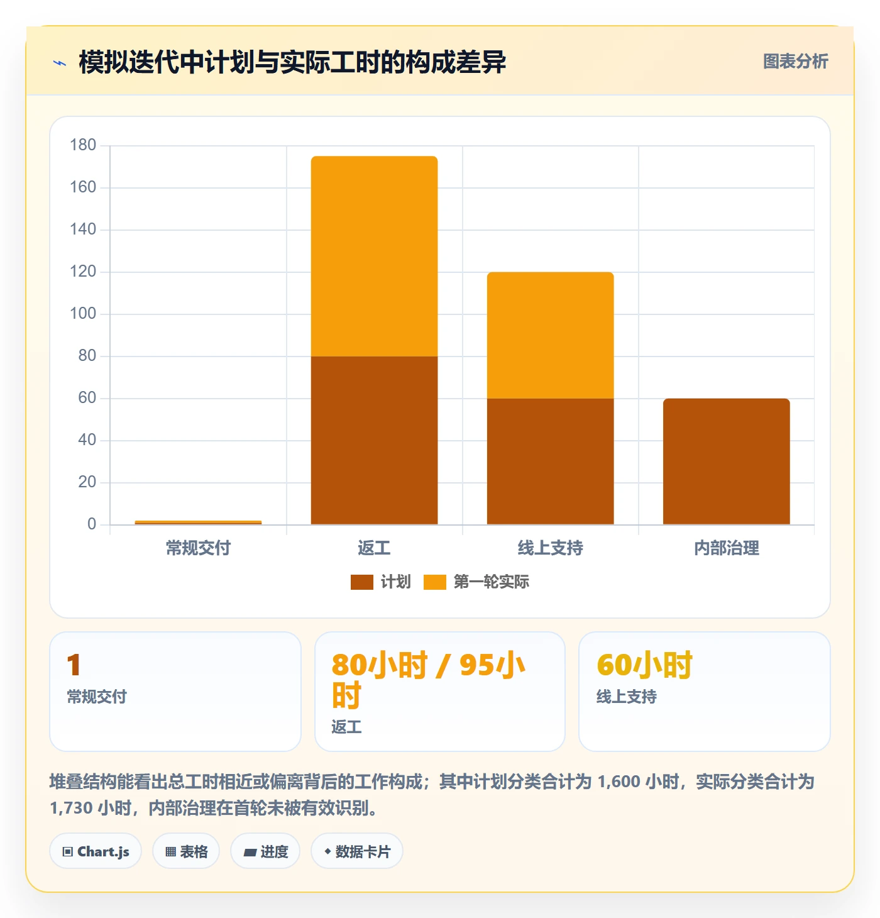Select the 返工 dark planned bar segment
This screenshot has width=880, height=918.
[375, 440]
